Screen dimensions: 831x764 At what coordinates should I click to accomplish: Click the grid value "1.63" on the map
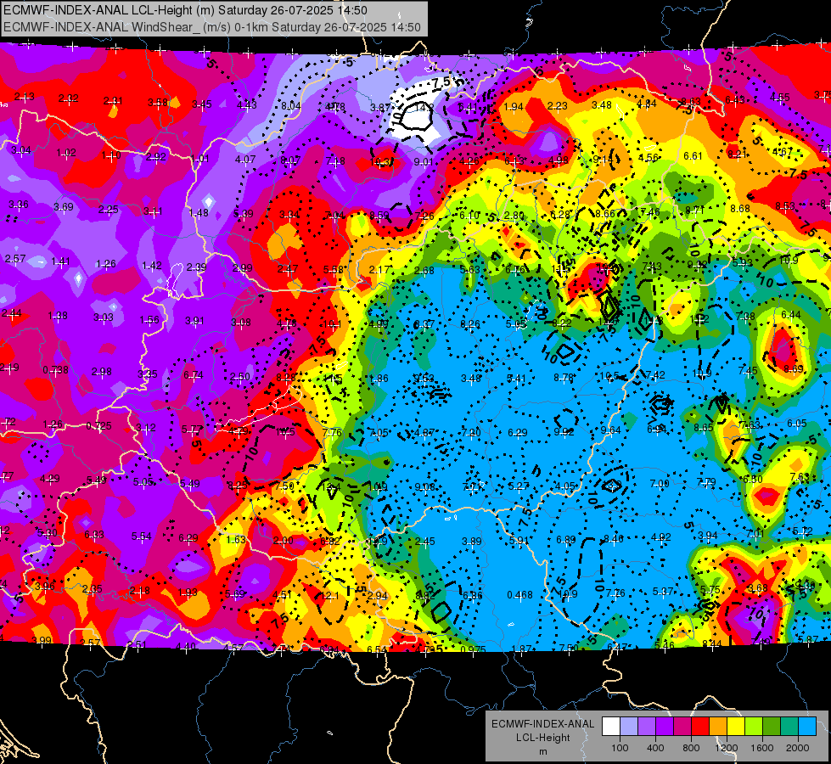point(236,539)
